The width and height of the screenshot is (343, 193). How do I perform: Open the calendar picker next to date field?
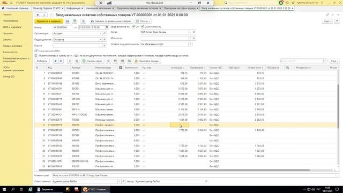point(107,27)
